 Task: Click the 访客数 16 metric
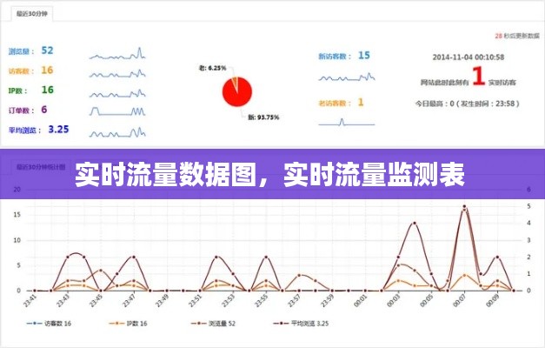pos(31,70)
